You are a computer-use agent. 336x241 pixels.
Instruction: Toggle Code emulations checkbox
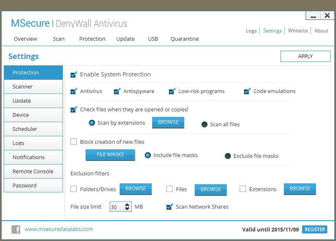(x=247, y=91)
